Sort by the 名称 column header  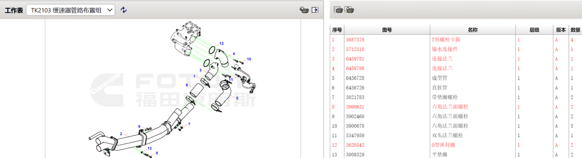click(472, 30)
